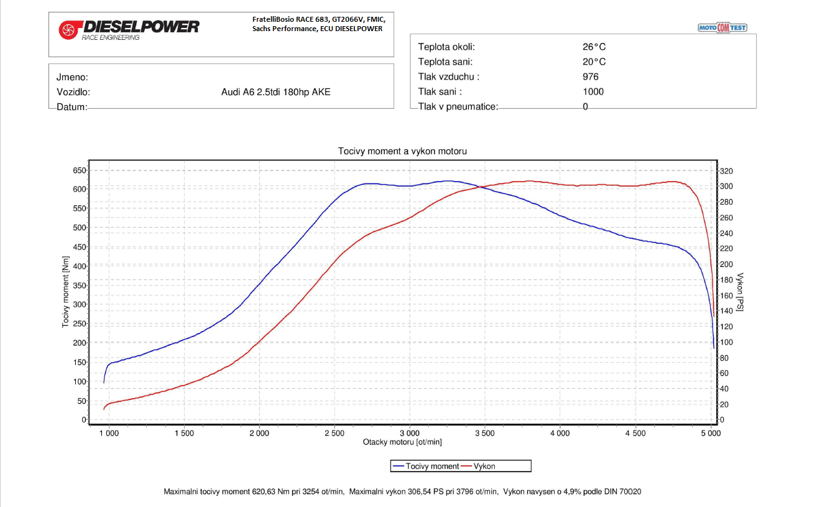Image resolution: width=822 pixels, height=507 pixels.
Task: Select the Vykon legend entry
Action: [x=478, y=466]
